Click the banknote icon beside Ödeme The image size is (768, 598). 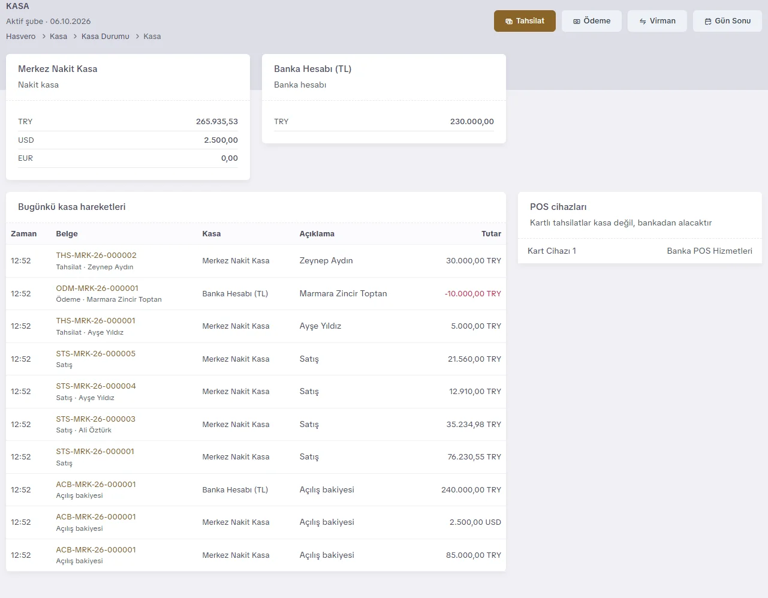pyautogui.click(x=577, y=21)
